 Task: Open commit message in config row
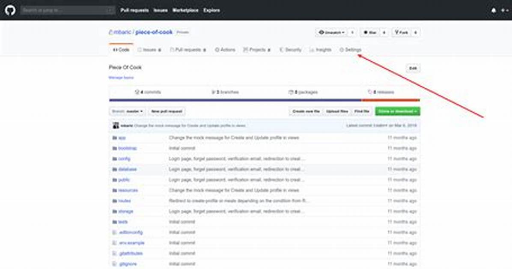coord(237,159)
